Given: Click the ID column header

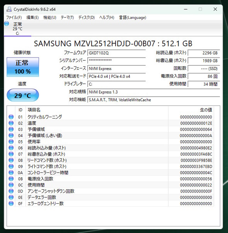Looking at the screenshot, I should [20, 110].
